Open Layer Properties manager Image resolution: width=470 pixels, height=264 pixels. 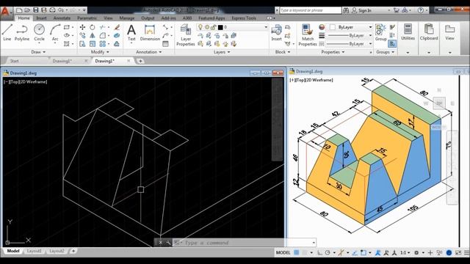click(x=186, y=35)
